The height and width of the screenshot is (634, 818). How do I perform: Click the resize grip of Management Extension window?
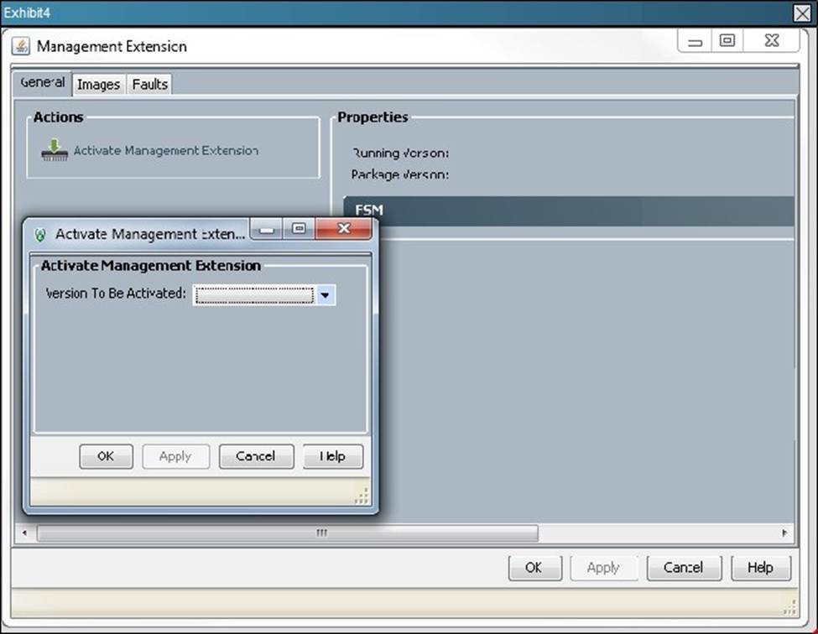pyautogui.click(x=789, y=609)
